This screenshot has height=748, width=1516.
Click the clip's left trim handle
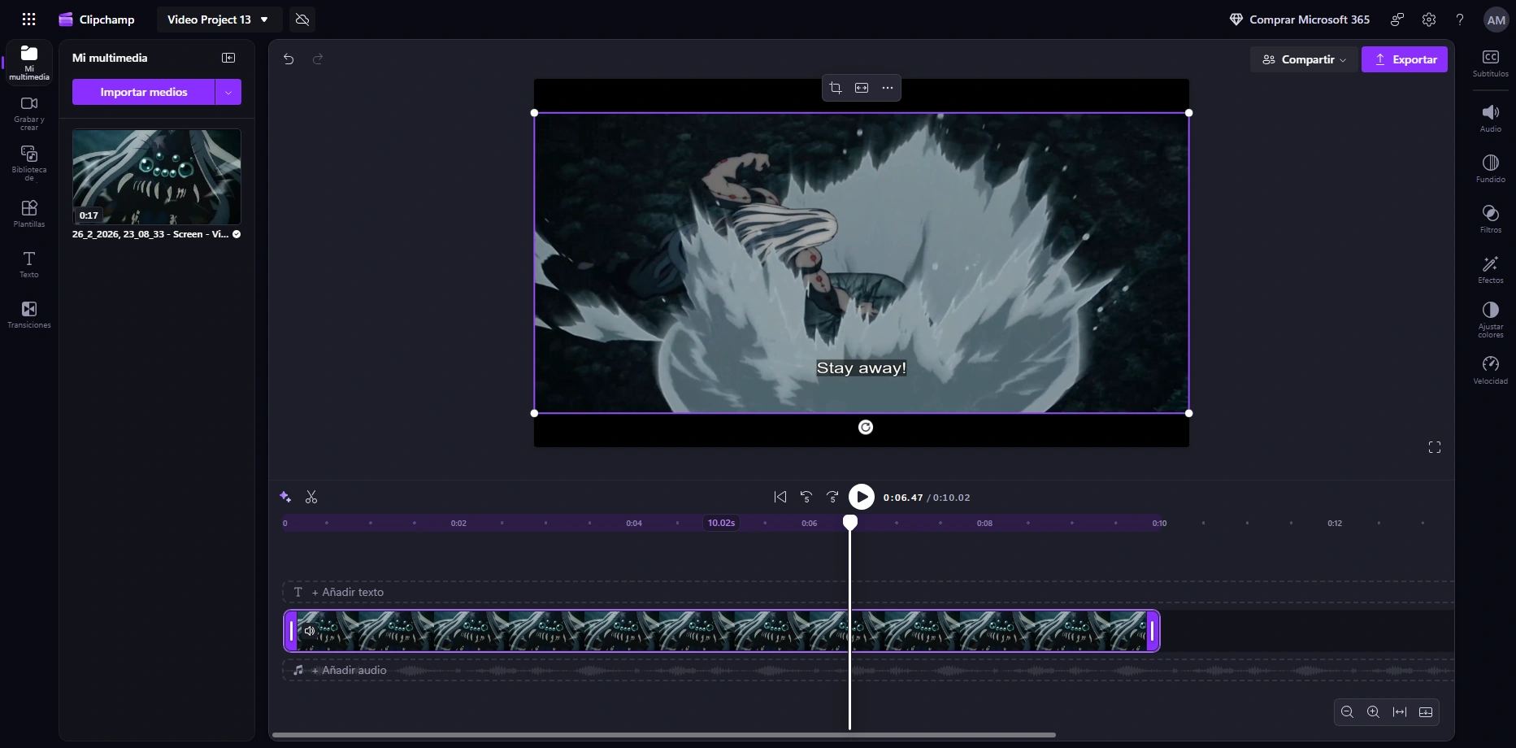pyautogui.click(x=291, y=631)
